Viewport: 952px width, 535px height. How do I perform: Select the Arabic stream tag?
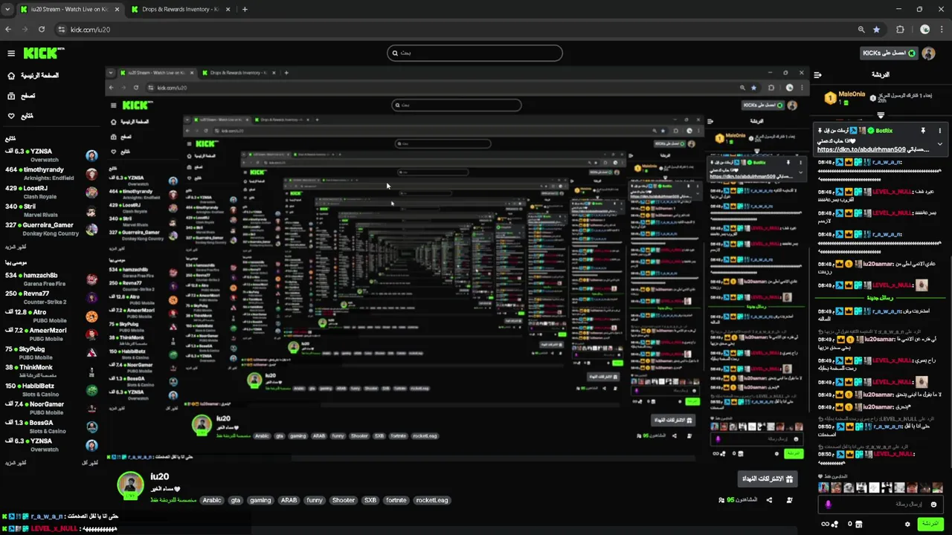212,500
